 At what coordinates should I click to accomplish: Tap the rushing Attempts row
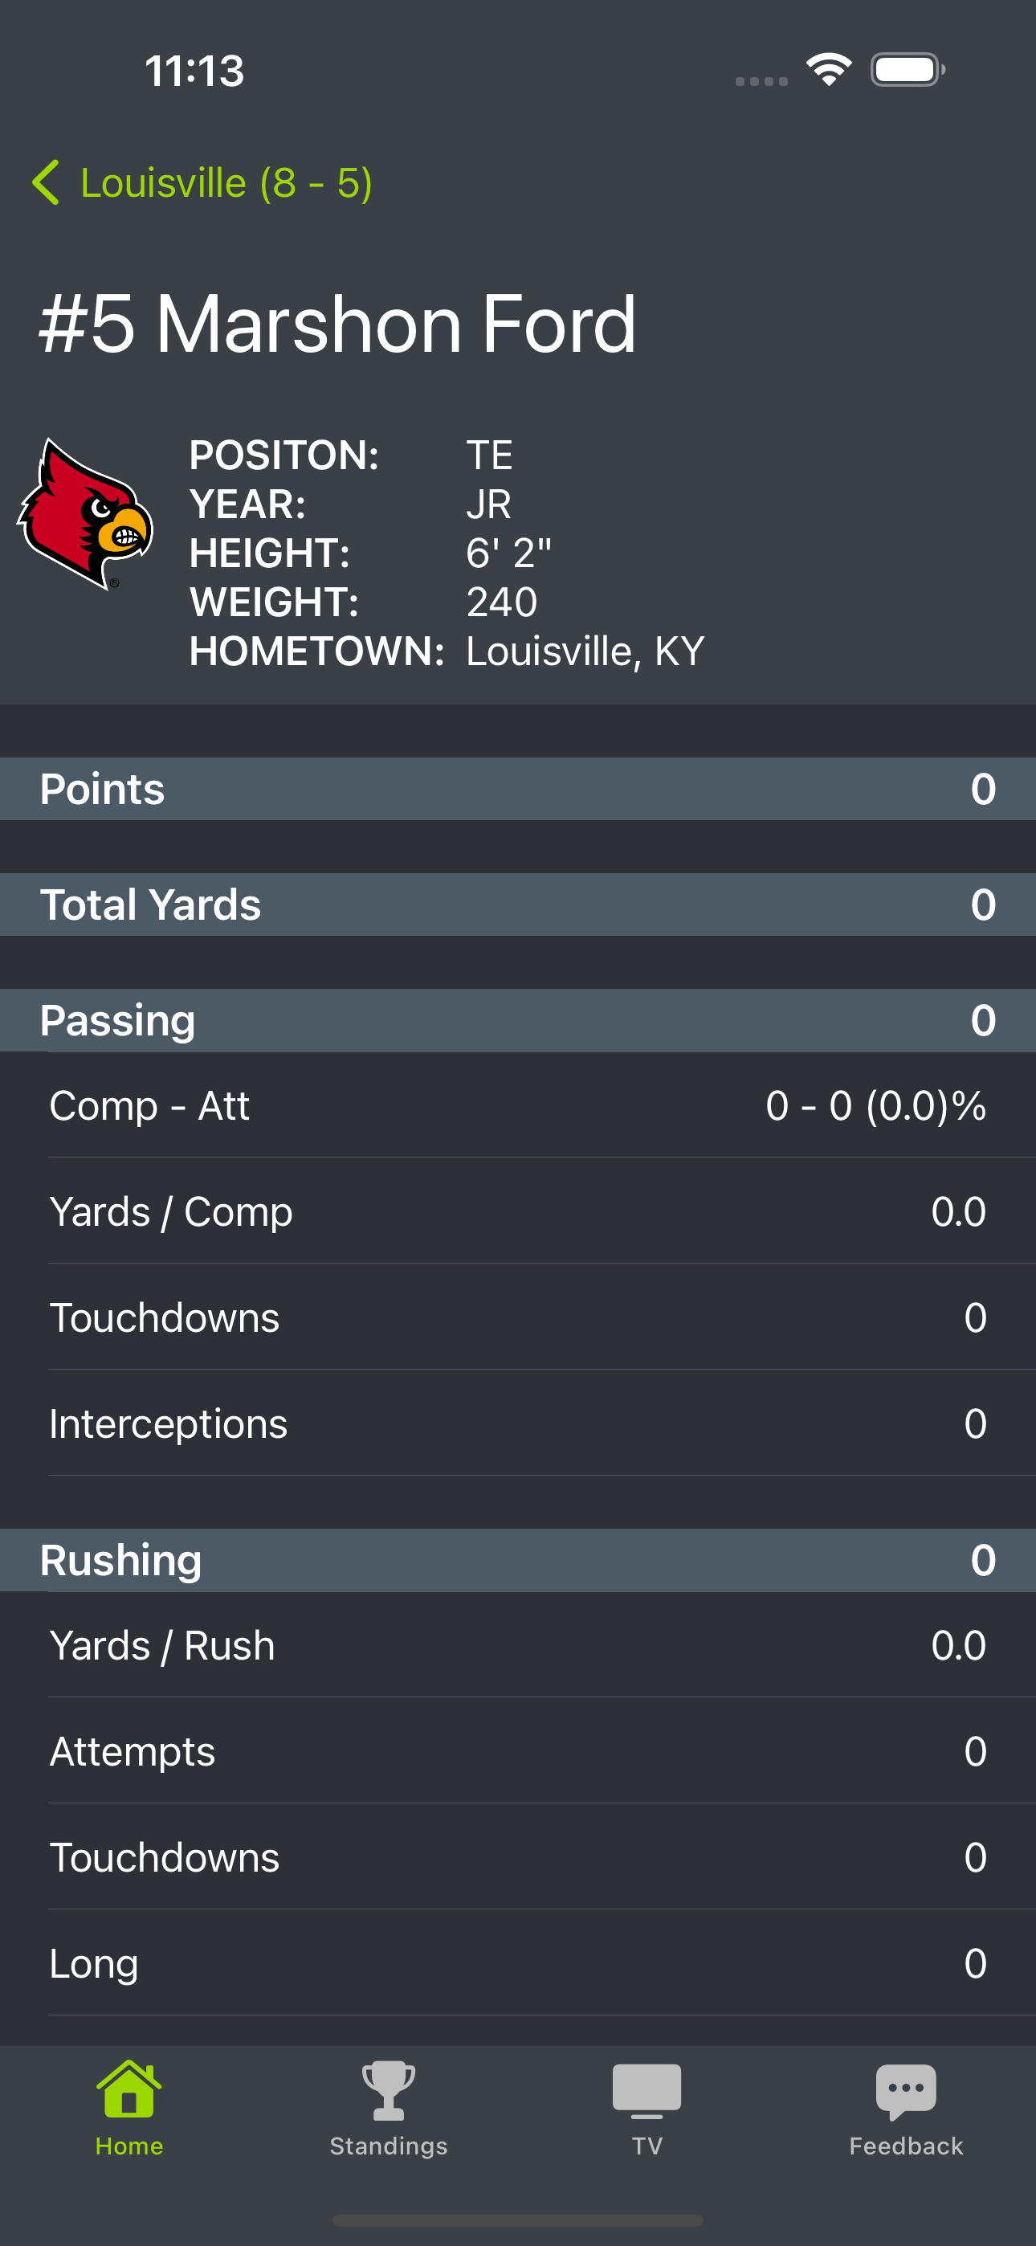(518, 1750)
